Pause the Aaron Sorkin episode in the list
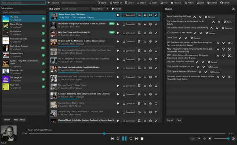This screenshot has width=237, height=145. tap(118, 15)
